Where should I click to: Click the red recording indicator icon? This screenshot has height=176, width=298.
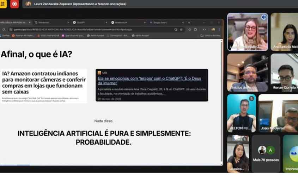pos(14,4)
